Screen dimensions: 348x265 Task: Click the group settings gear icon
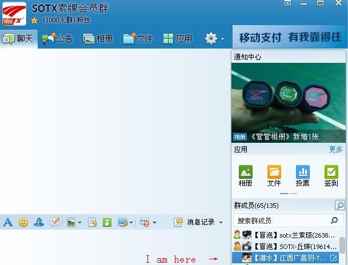point(211,39)
